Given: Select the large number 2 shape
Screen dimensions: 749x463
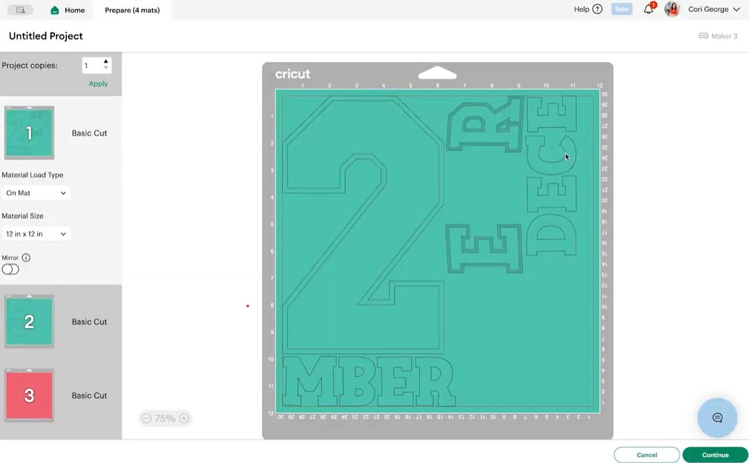Looking at the screenshot, I should [363, 225].
